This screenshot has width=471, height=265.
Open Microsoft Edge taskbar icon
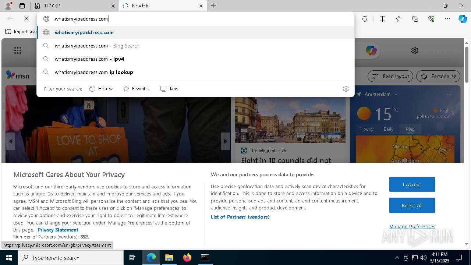[x=151, y=258]
